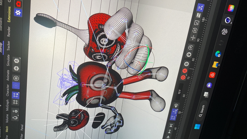The width and height of the screenshot is (247, 139).
Task: Open the hexagon cube app on taskbar
Action: pos(224,32)
